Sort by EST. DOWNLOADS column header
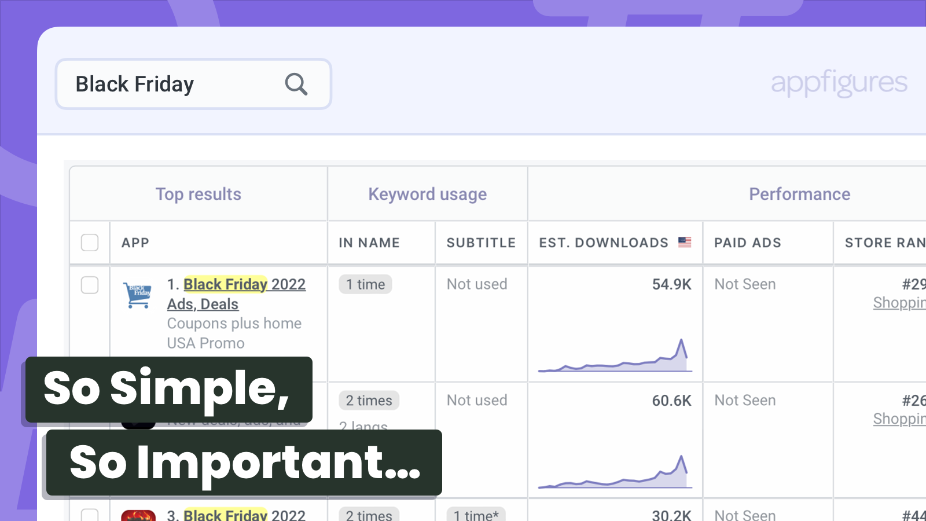This screenshot has height=521, width=926. point(604,243)
